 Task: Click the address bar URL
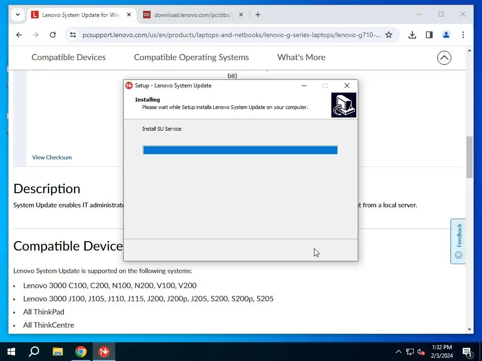tap(231, 35)
